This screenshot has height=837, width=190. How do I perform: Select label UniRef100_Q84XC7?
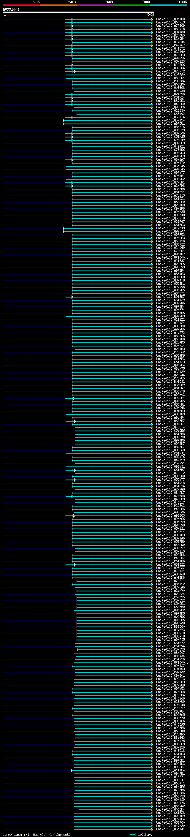pos(170,447)
